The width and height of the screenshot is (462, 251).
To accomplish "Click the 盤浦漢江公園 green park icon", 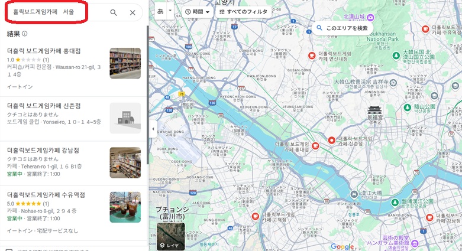I will [x=395, y=203].
